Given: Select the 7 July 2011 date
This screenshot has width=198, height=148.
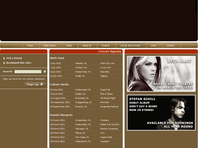Looking at the screenshot, I should [56, 68].
